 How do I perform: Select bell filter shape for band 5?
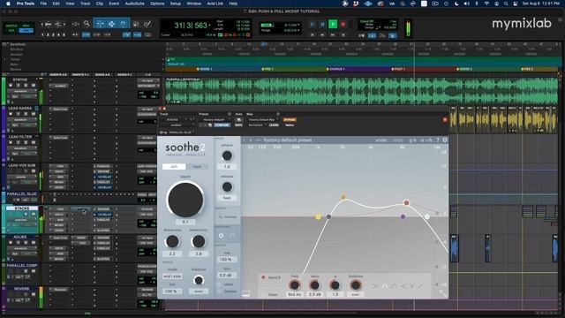(x=385, y=286)
